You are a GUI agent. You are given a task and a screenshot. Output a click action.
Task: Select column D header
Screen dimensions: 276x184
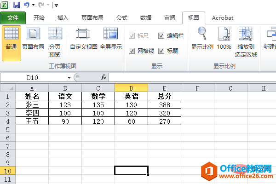pyautogui.click(x=131, y=88)
